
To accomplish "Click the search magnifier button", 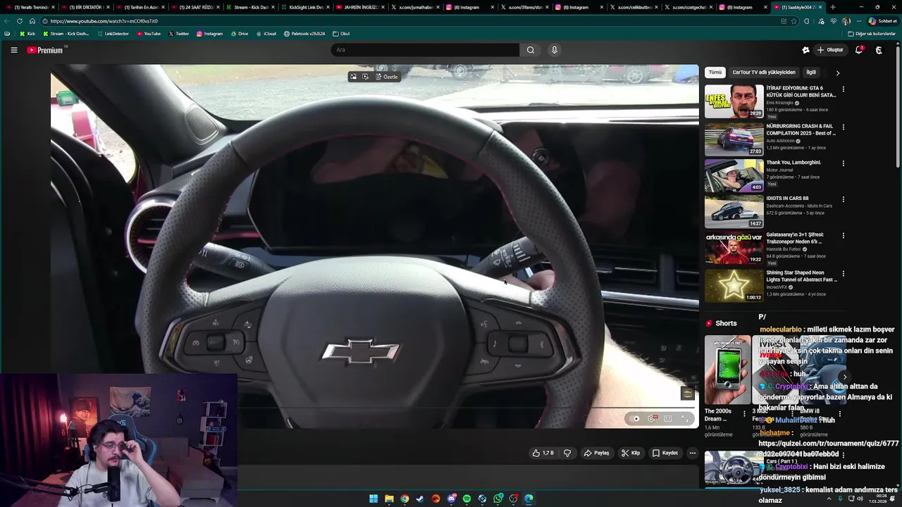I will [x=531, y=50].
